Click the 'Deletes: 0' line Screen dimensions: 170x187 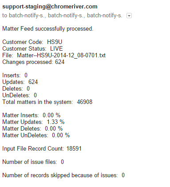pyautogui.click(x=16, y=89)
